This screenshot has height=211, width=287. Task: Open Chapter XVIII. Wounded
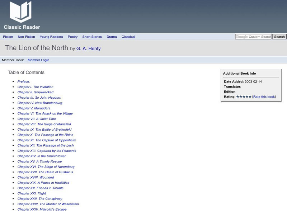point(36,177)
